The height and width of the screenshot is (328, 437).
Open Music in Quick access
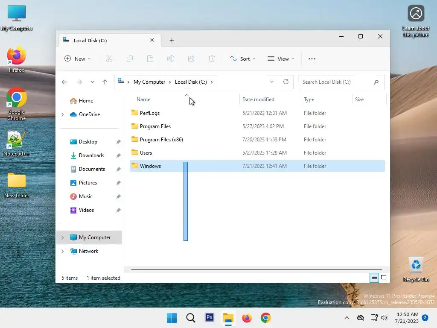coord(85,196)
